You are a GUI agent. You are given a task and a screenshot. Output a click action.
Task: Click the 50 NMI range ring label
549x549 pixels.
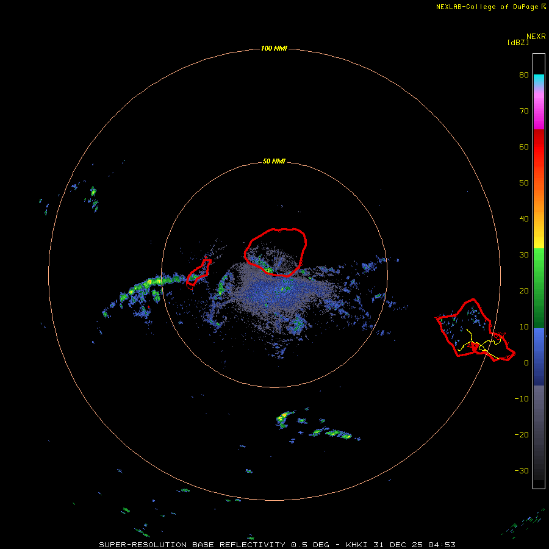(274, 161)
